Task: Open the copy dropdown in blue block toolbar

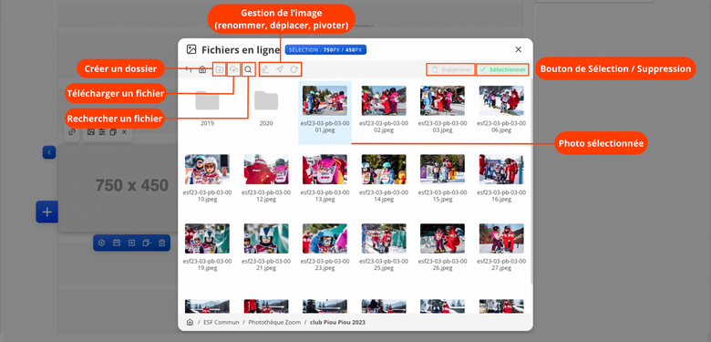Action: click(147, 243)
